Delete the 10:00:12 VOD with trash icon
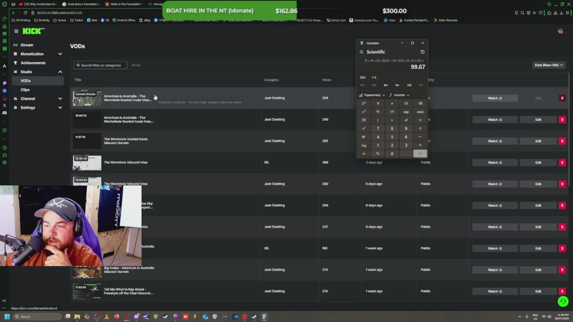Viewport: 573px width, 322px height. 562,119
